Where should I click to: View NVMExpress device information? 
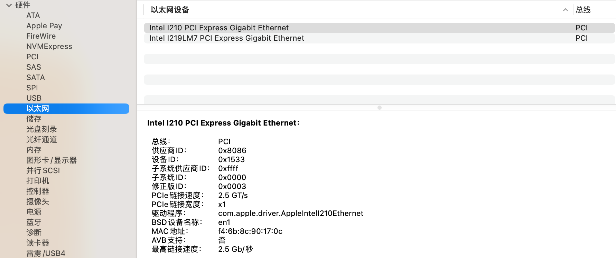(49, 46)
